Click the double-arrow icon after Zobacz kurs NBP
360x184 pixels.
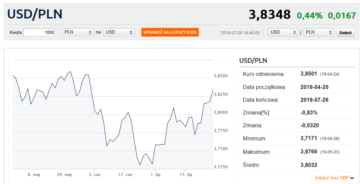pyautogui.click(x=352, y=178)
